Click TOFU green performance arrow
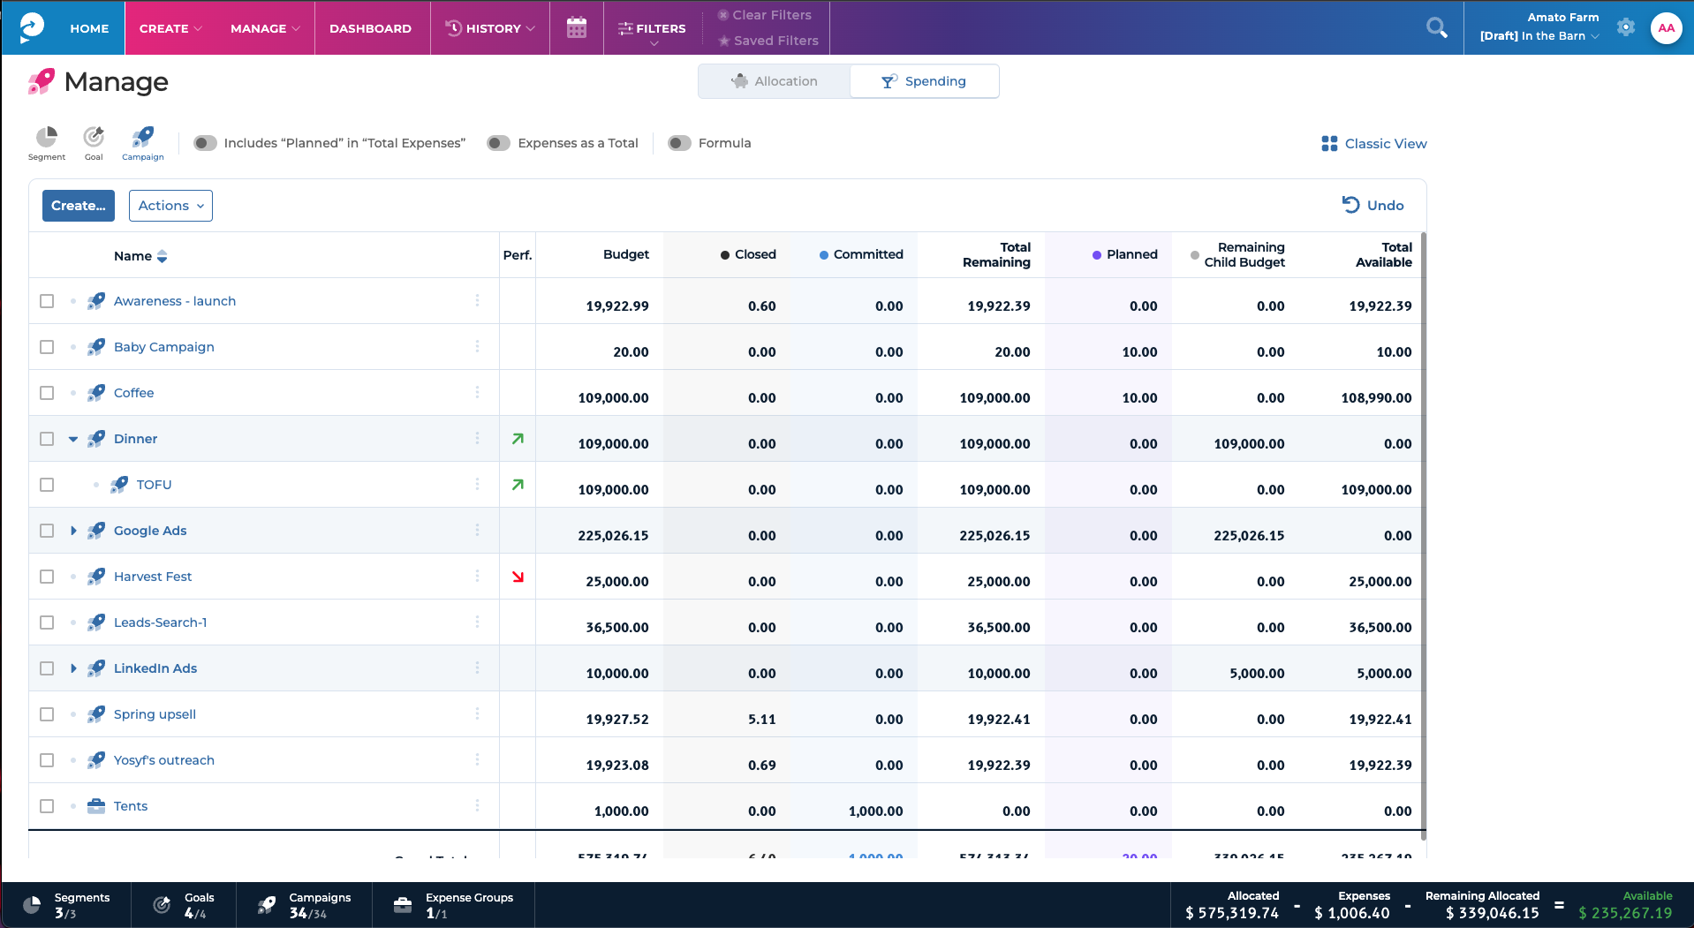The width and height of the screenshot is (1694, 928). [x=518, y=485]
